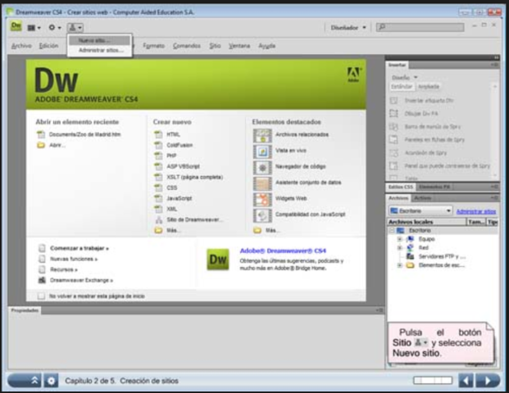The height and width of the screenshot is (393, 509).
Task: Open the Archivo menu
Action: 21,46
